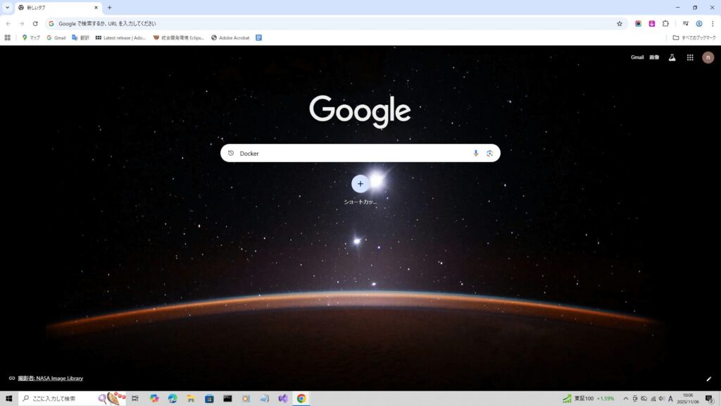
Task: Reload the current page
Action: click(x=35, y=23)
